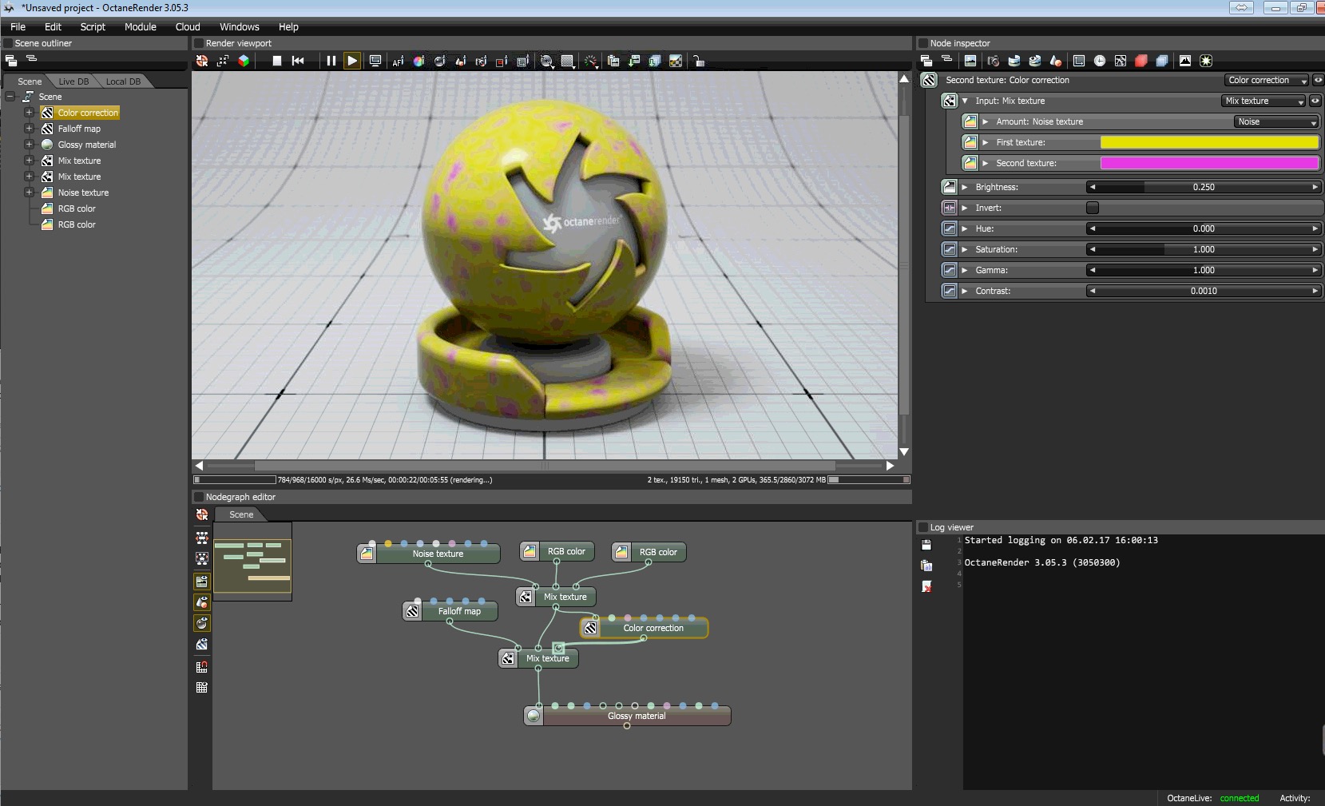Viewport: 1325px width, 806px height.
Task: Open the Windows menu
Action: click(x=240, y=26)
